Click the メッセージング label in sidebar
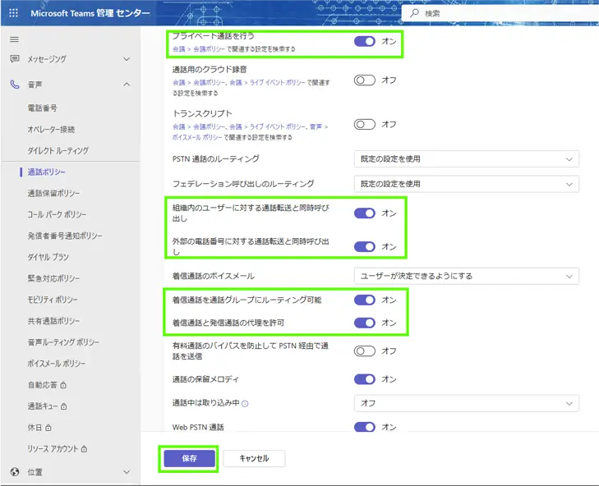The image size is (599, 486). point(47,59)
